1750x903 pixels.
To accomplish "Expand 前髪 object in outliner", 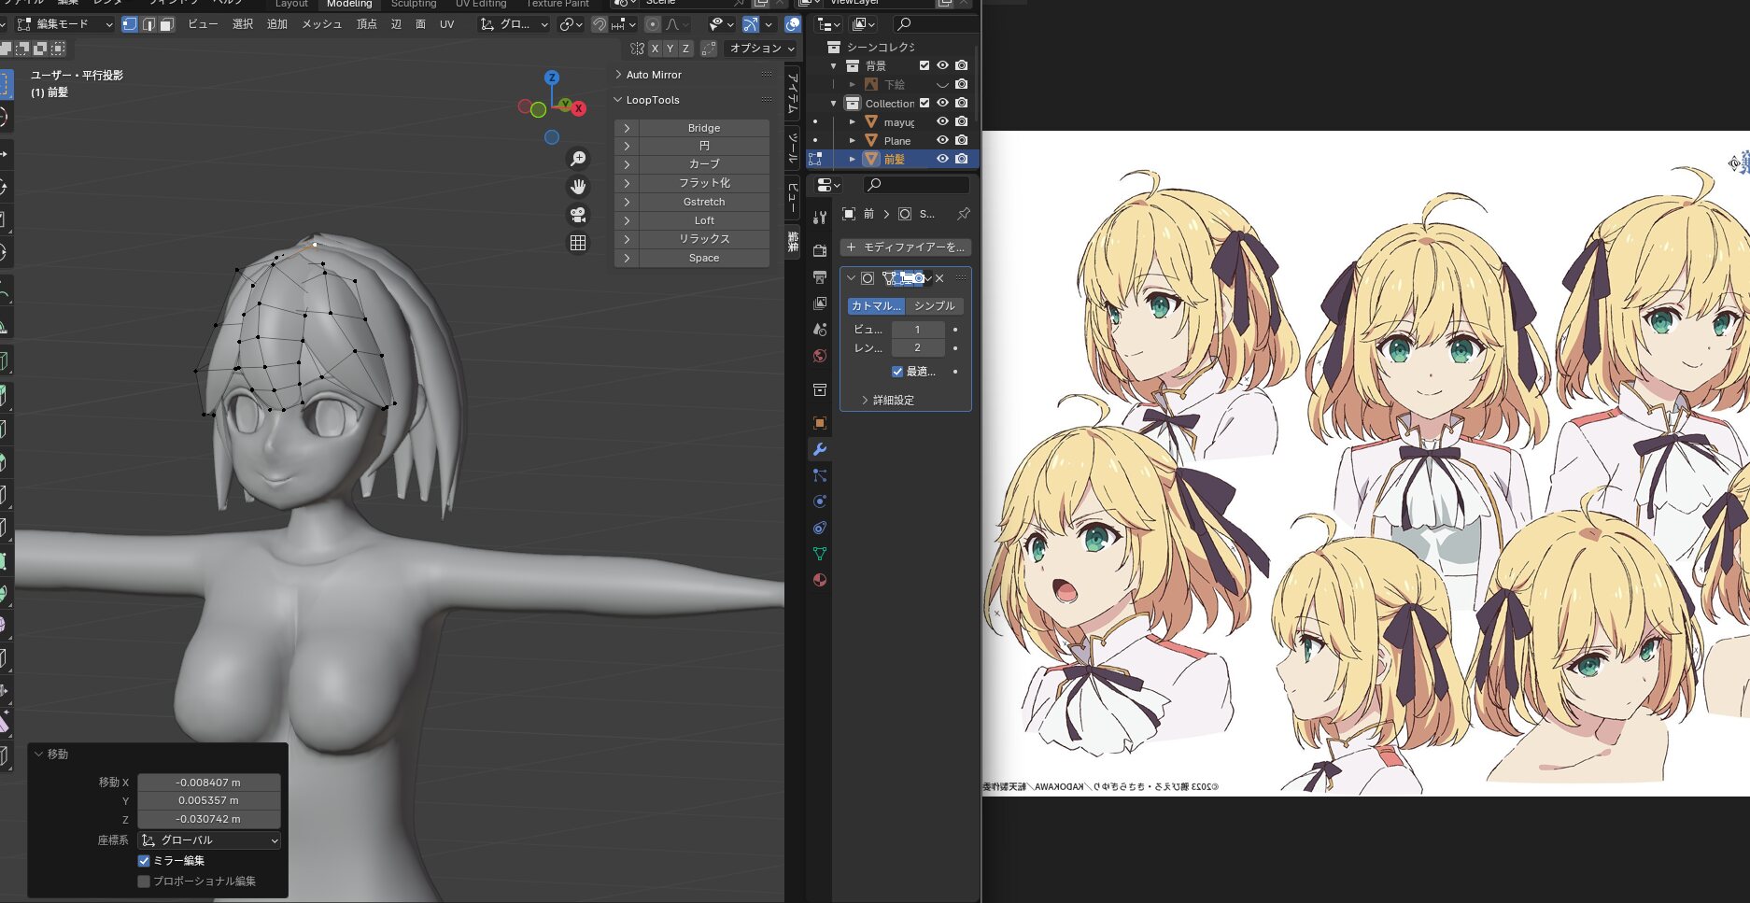I will coord(852,159).
